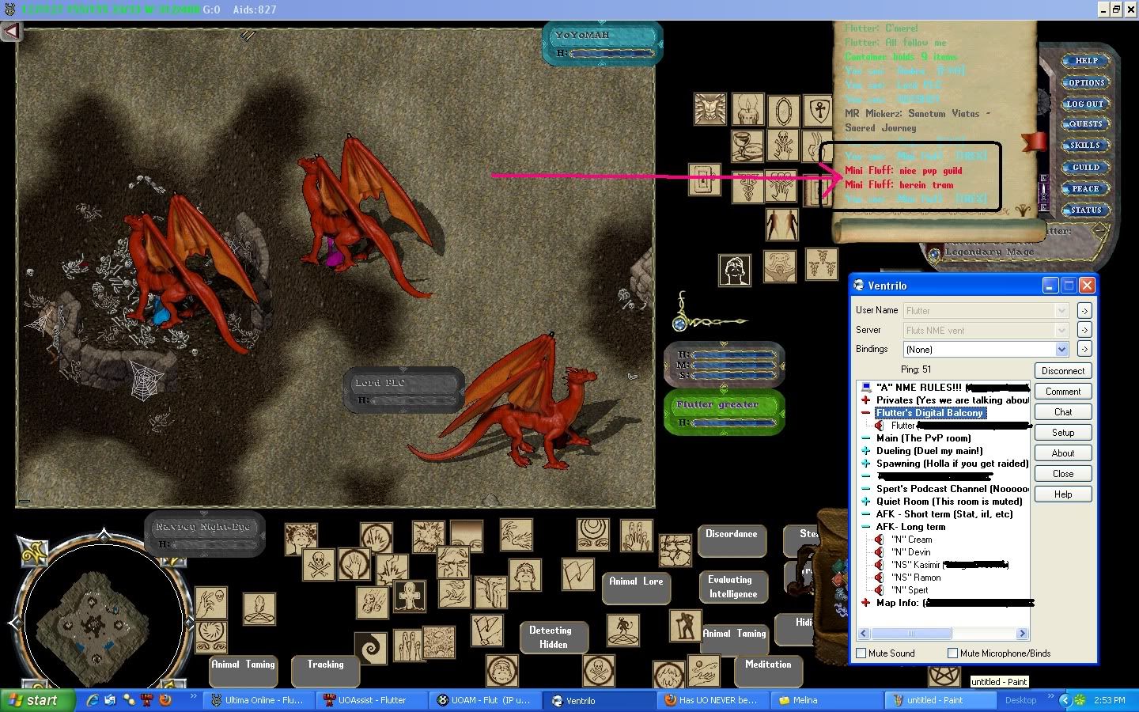Expand the Dueling channel
The image size is (1139, 712).
pos(866,451)
